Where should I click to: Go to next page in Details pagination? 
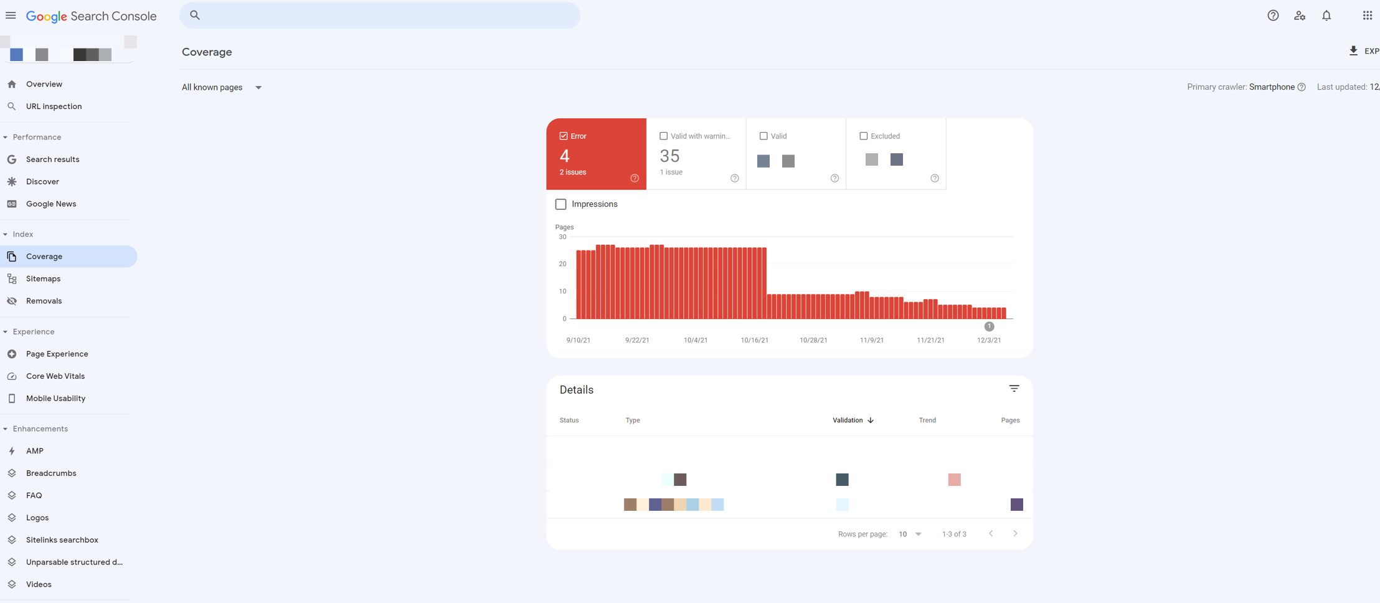1015,533
